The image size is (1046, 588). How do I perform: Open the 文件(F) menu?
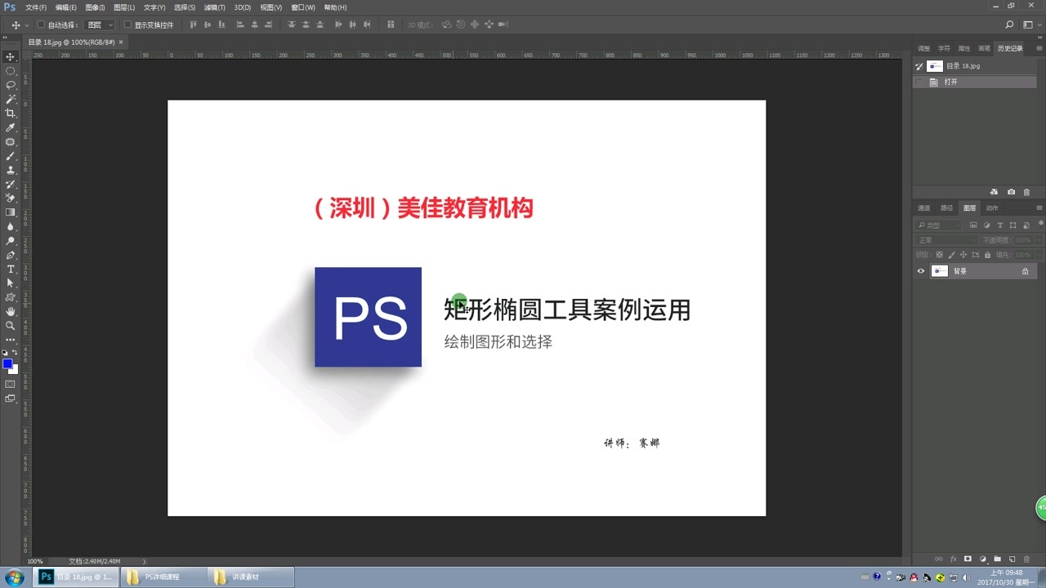[x=36, y=7]
